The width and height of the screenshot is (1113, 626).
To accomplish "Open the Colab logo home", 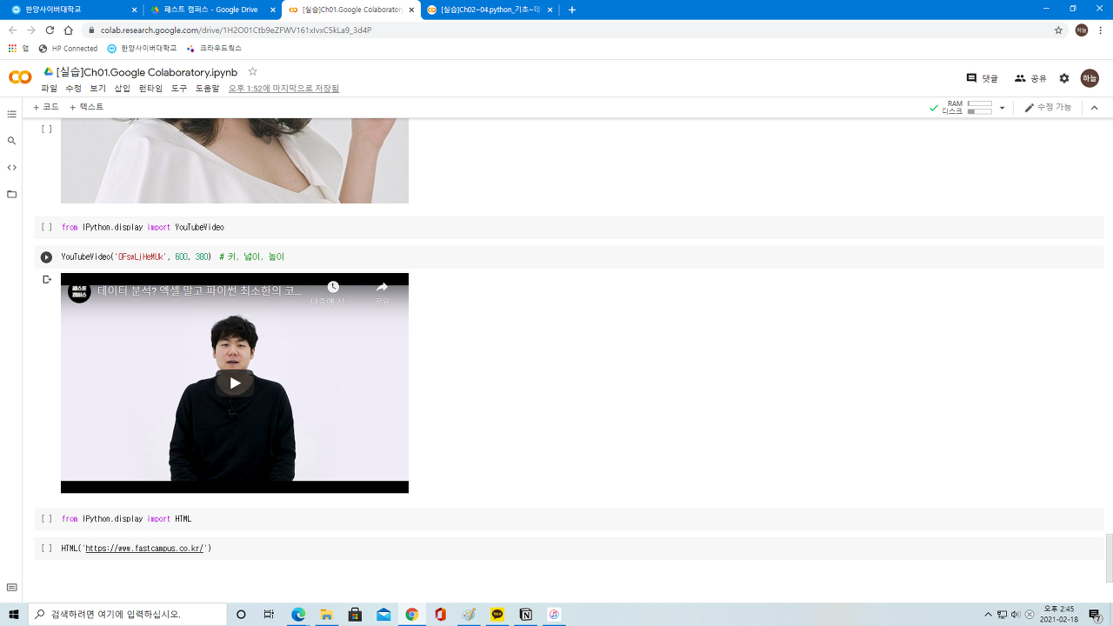I will 20,77.
